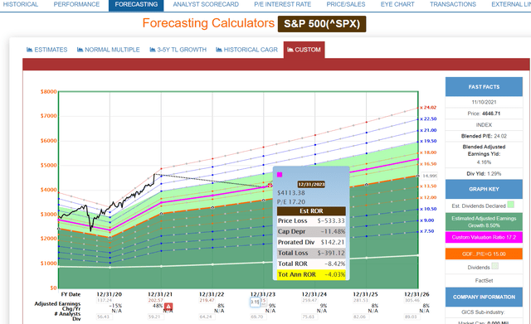Click the x 10.50 multiple line label

point(428,209)
